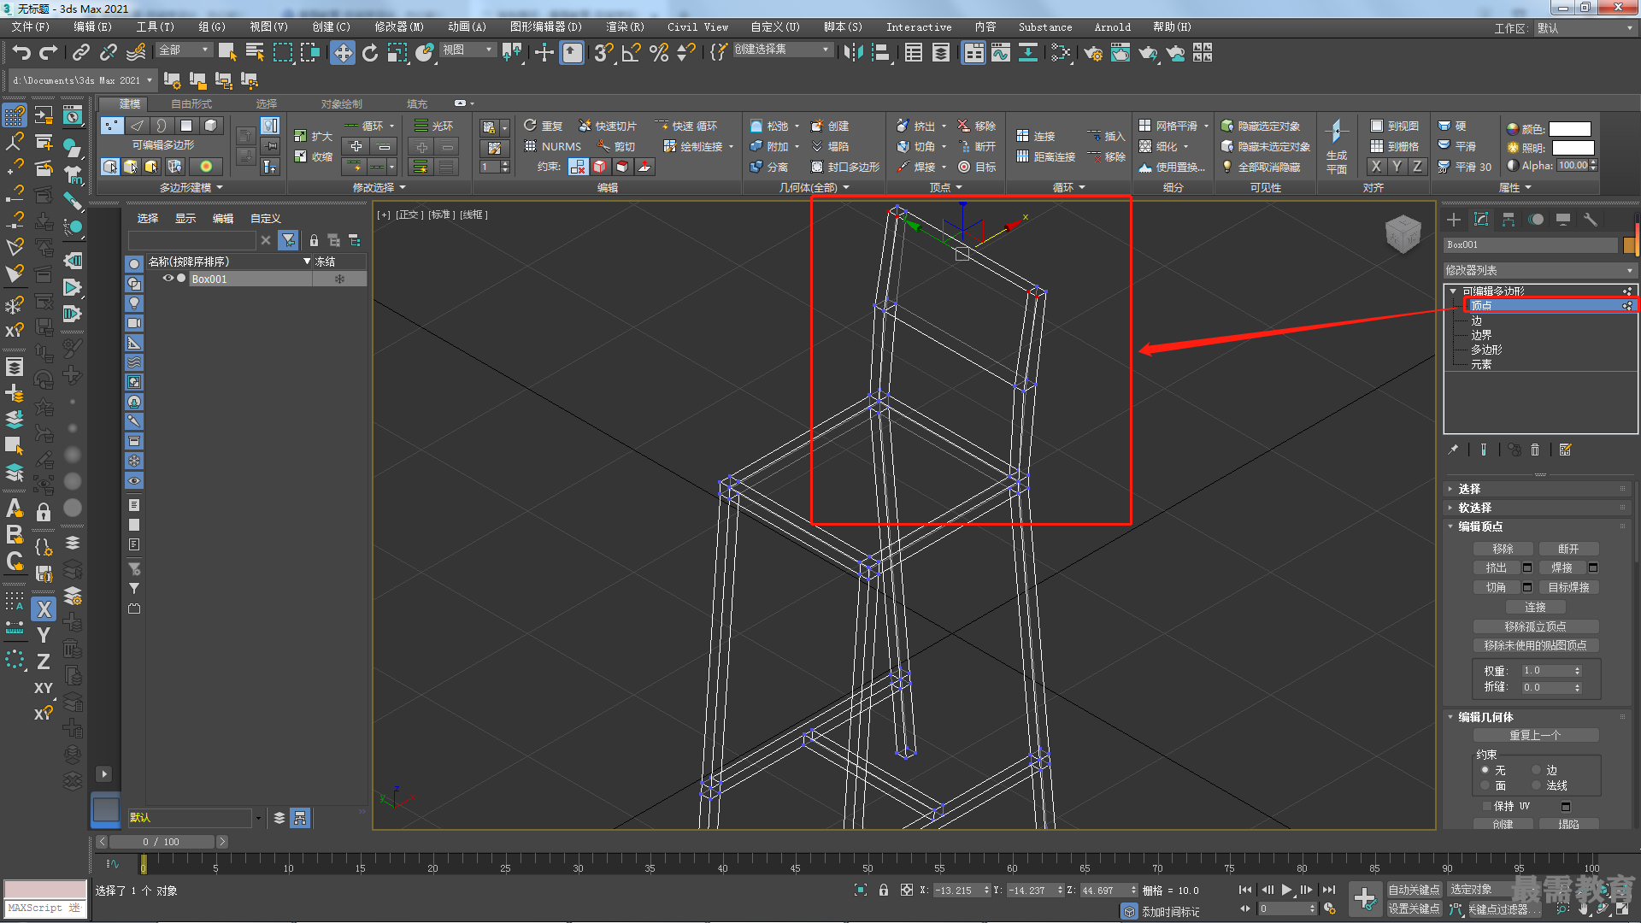This screenshot has height=923, width=1641.
Task: Expand the 软选择 rollout
Action: click(1538, 508)
